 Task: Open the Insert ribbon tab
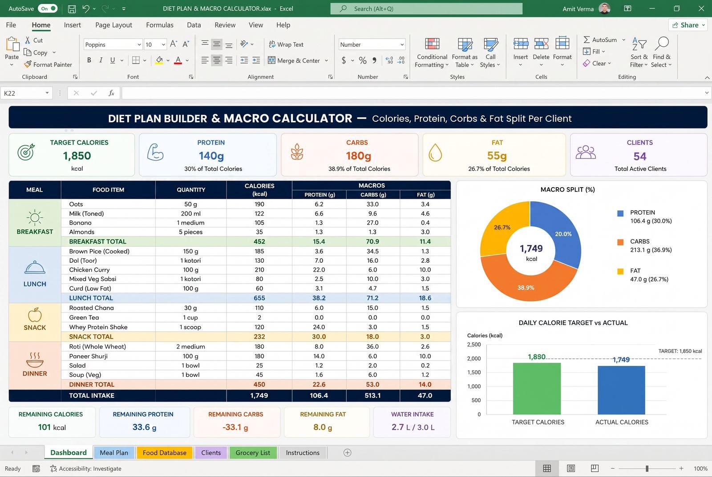point(72,25)
